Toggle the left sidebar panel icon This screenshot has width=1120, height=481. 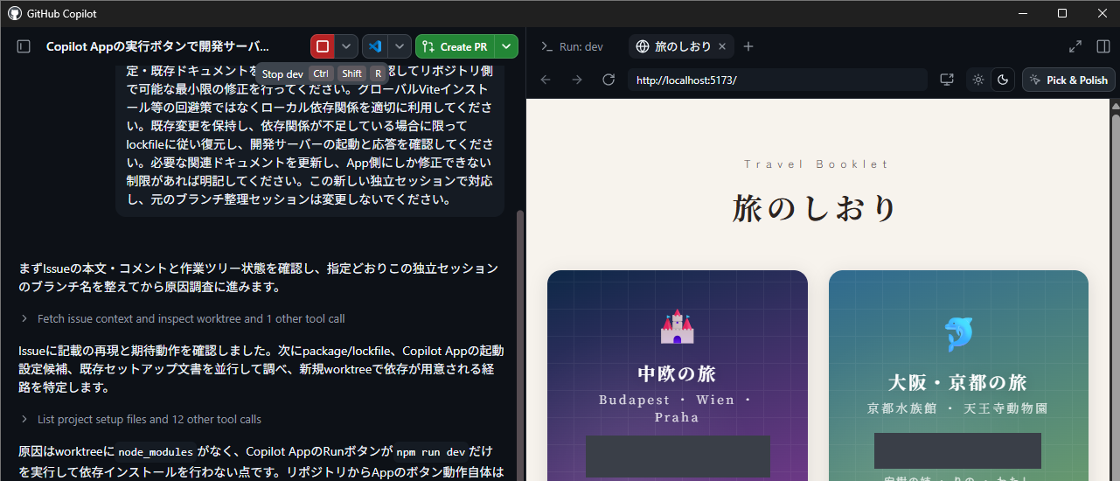(24, 46)
